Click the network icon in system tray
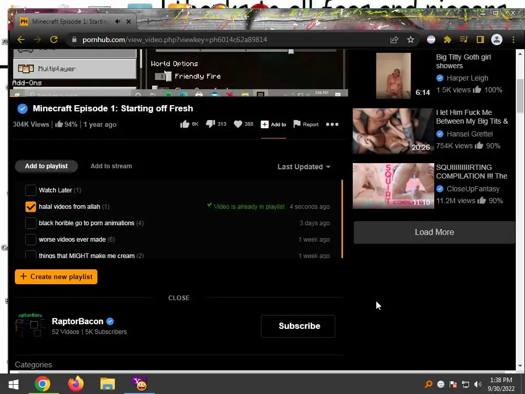The width and height of the screenshot is (525, 394). (x=466, y=384)
